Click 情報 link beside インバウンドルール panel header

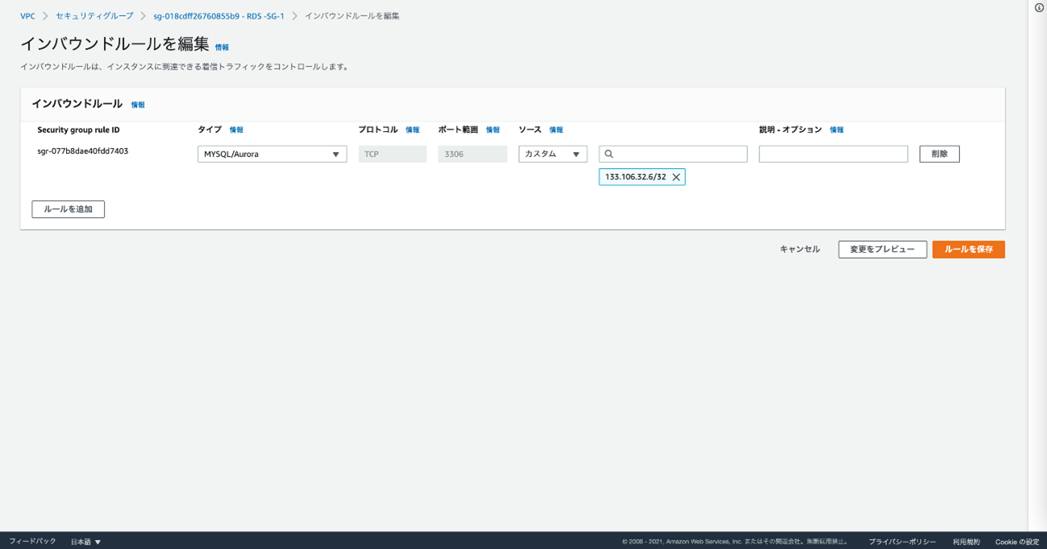(x=138, y=105)
